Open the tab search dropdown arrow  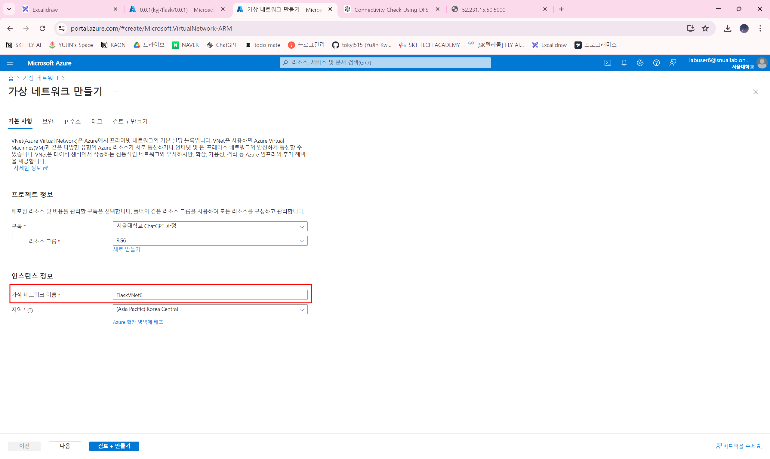click(x=9, y=9)
